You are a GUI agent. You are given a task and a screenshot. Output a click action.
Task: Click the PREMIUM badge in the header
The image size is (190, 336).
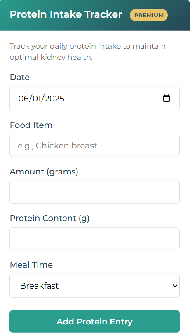pyautogui.click(x=149, y=15)
